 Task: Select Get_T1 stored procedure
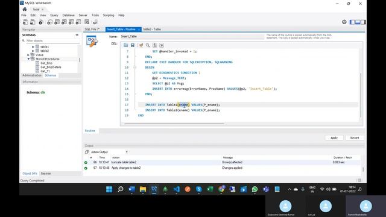click(x=45, y=71)
